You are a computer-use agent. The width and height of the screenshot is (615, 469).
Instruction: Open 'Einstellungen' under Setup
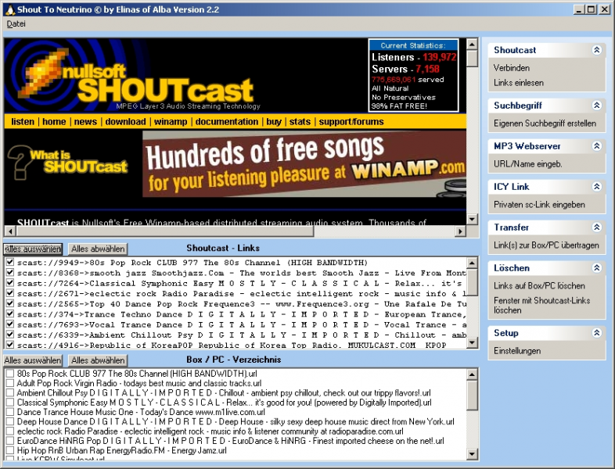click(517, 351)
